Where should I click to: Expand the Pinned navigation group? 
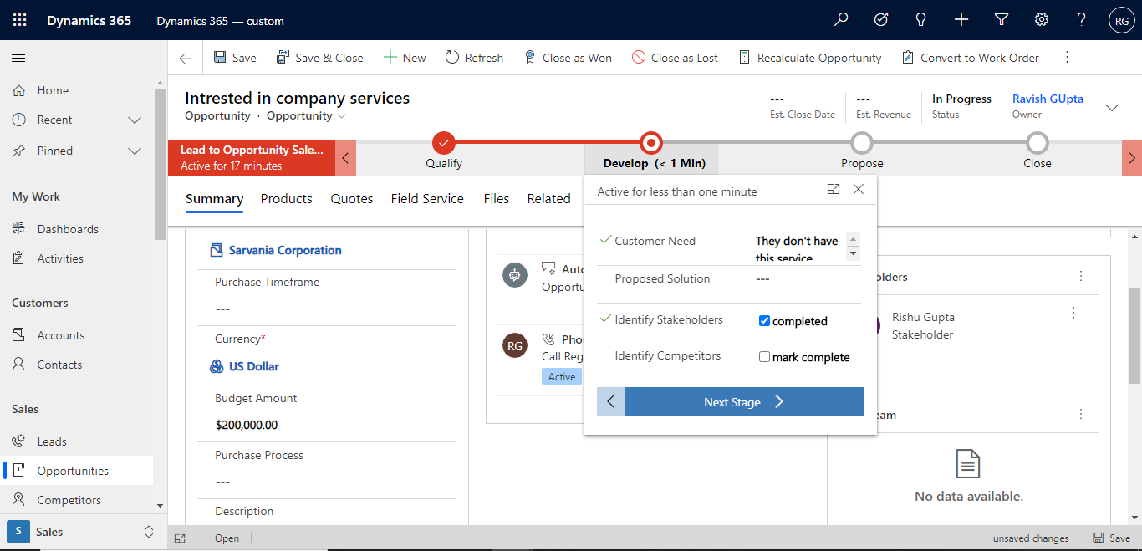pyautogui.click(x=135, y=151)
